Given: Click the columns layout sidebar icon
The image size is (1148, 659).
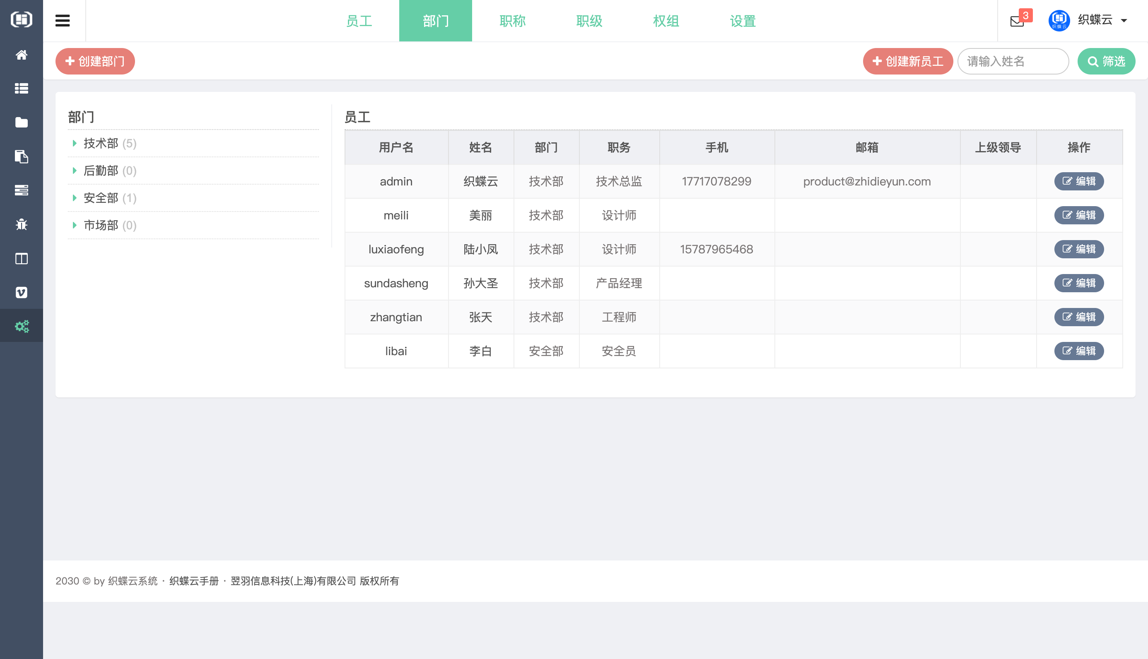Looking at the screenshot, I should click(x=21, y=258).
